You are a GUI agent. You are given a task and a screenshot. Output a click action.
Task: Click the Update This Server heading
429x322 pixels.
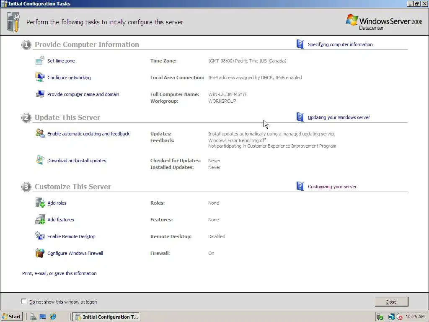67,117
